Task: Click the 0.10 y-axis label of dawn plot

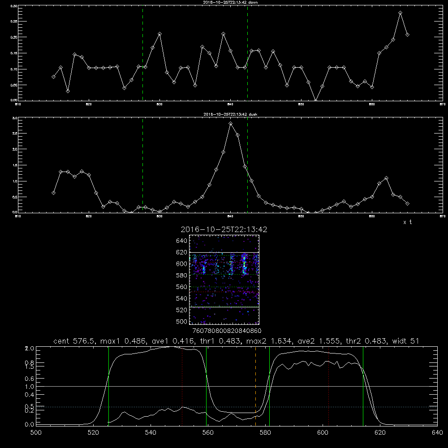Action: (x=14, y=69)
